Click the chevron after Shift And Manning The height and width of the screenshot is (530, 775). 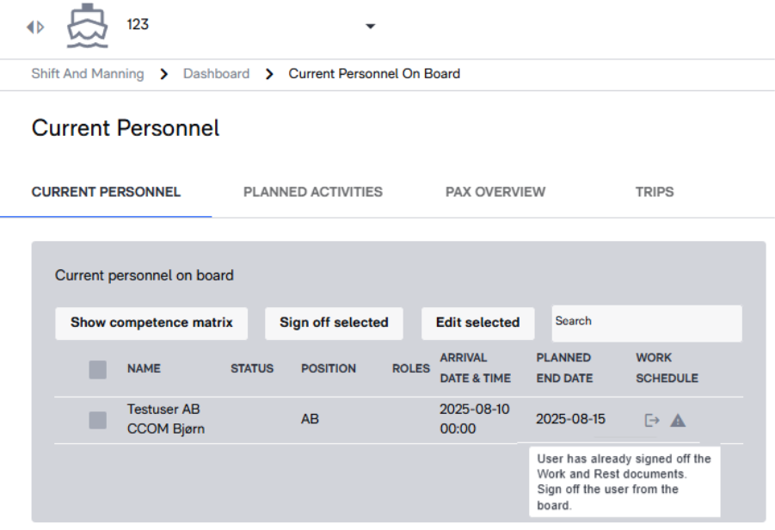point(164,74)
